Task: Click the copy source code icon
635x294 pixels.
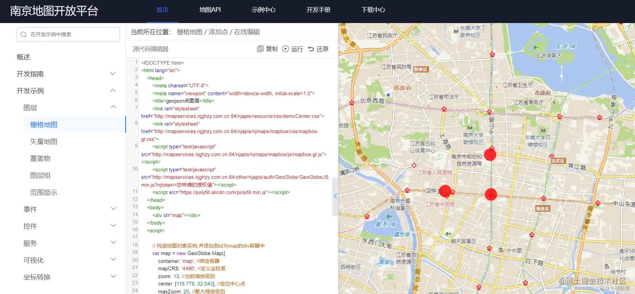Action: coord(260,49)
